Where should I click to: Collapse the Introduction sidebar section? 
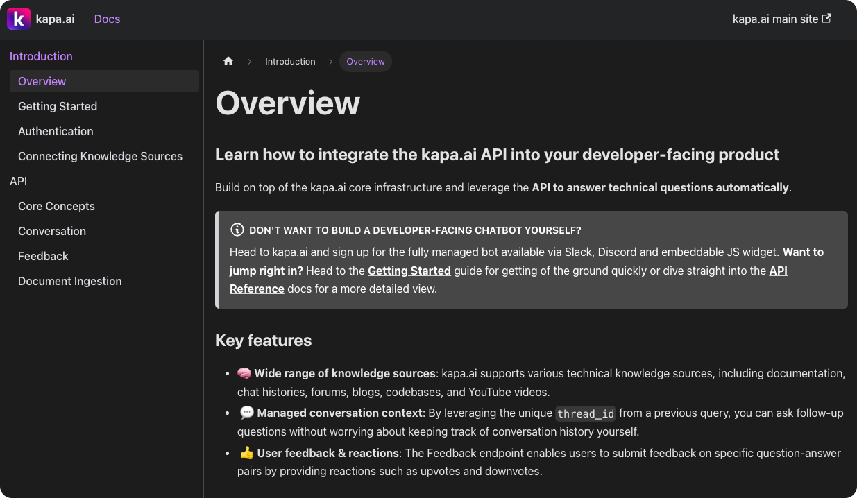click(x=41, y=56)
